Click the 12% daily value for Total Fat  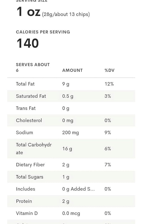coord(109,84)
